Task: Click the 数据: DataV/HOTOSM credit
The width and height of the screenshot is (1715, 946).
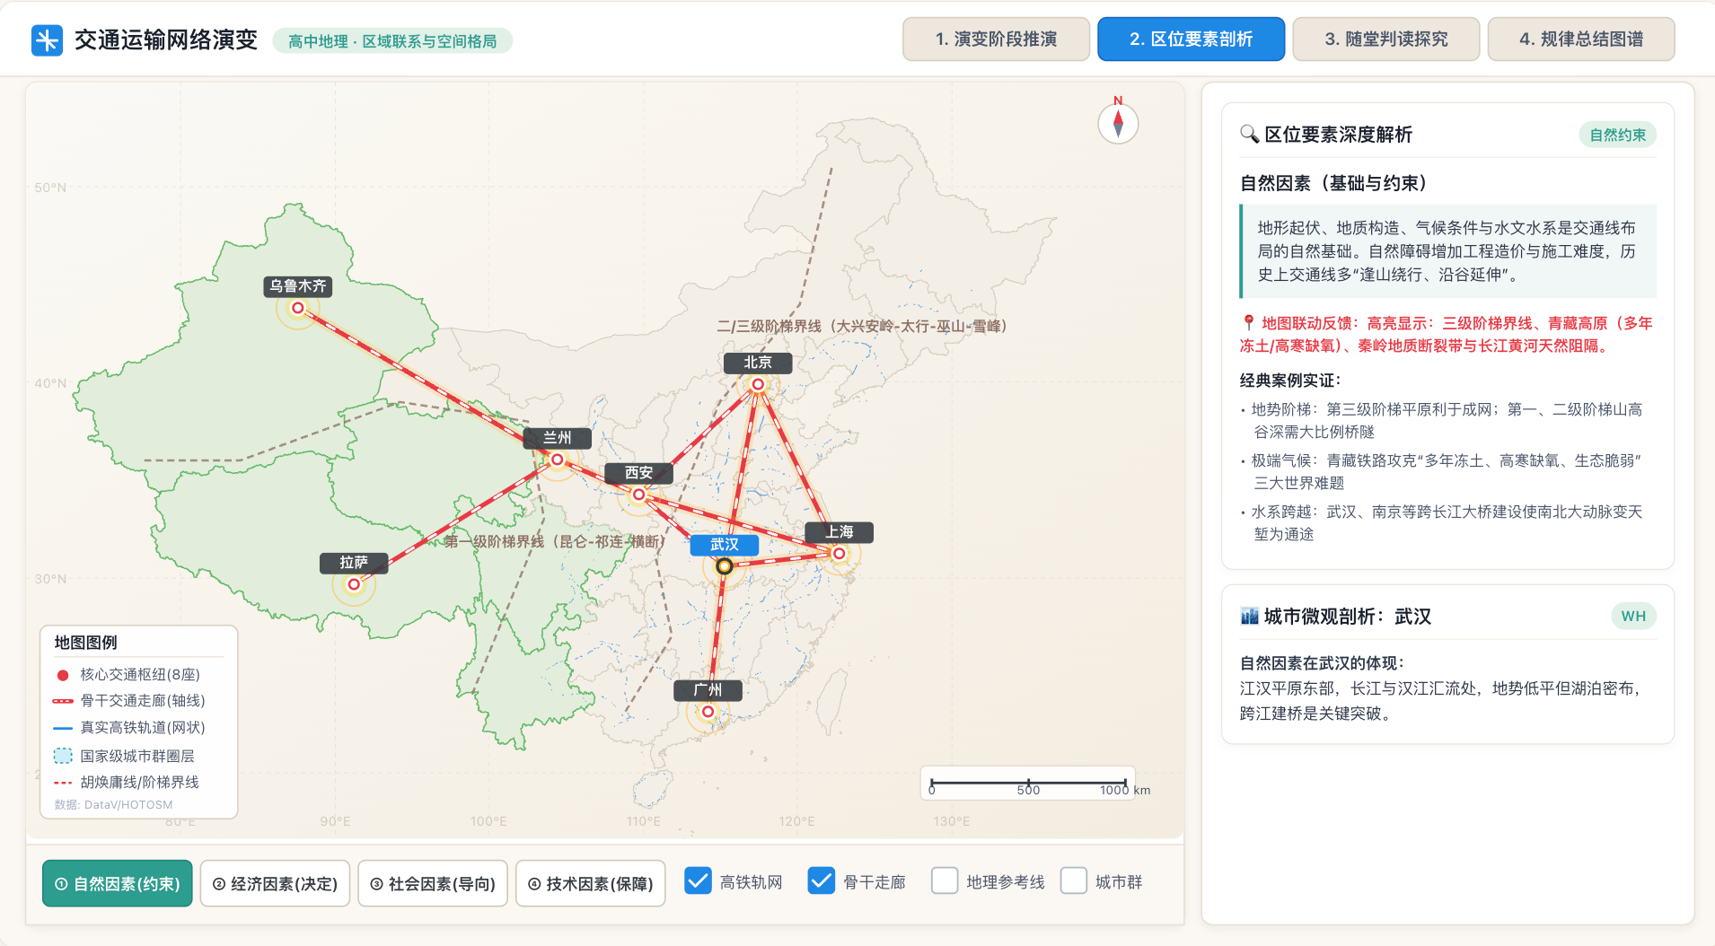Action: coord(113,805)
